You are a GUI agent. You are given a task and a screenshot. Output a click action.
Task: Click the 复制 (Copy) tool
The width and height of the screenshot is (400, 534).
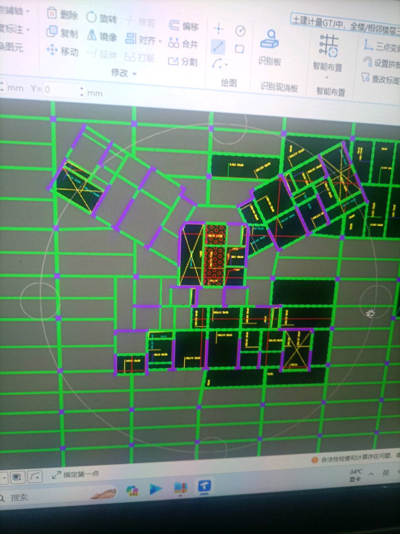(62, 33)
